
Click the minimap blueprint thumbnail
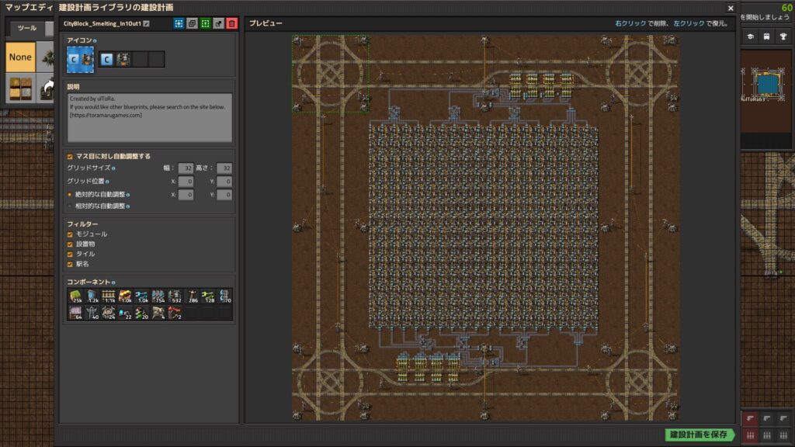pyautogui.click(x=766, y=84)
